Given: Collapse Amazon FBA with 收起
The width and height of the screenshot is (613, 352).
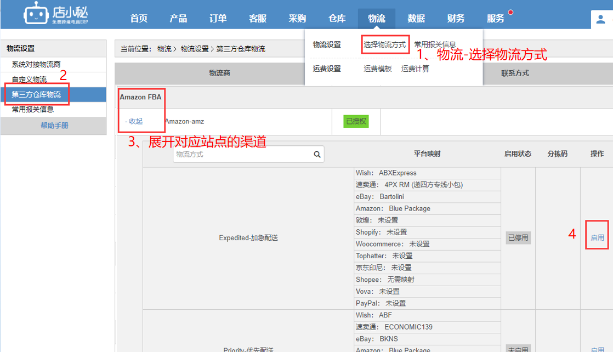Looking at the screenshot, I should [x=134, y=121].
